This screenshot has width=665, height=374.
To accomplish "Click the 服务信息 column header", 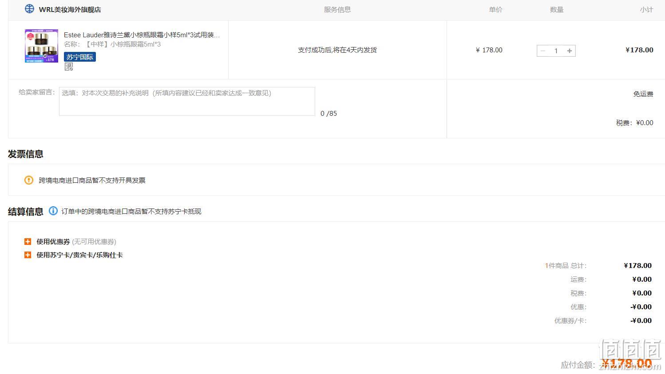I will tap(337, 9).
